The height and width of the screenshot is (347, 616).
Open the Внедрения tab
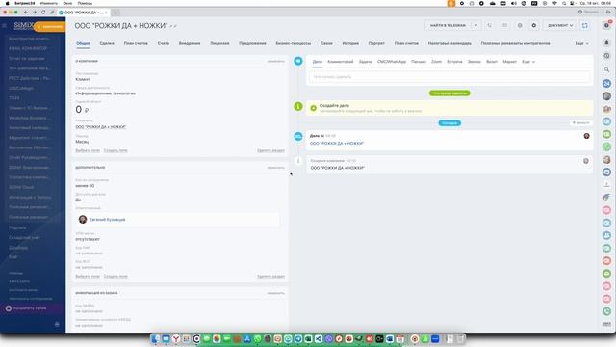[x=190, y=43]
